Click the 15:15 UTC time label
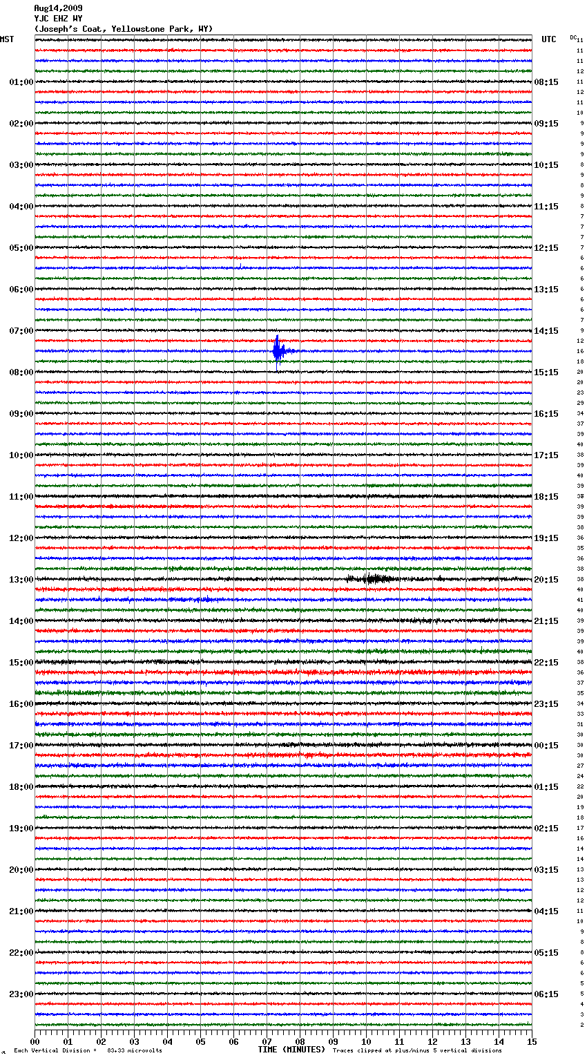 click(x=546, y=372)
